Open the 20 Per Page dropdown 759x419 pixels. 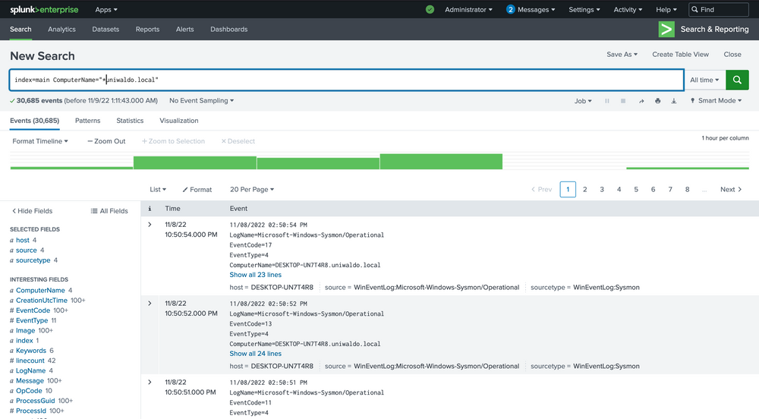[x=252, y=190]
